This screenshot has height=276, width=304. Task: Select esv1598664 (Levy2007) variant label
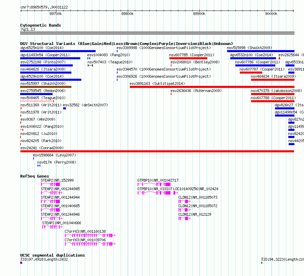click(x=54, y=155)
